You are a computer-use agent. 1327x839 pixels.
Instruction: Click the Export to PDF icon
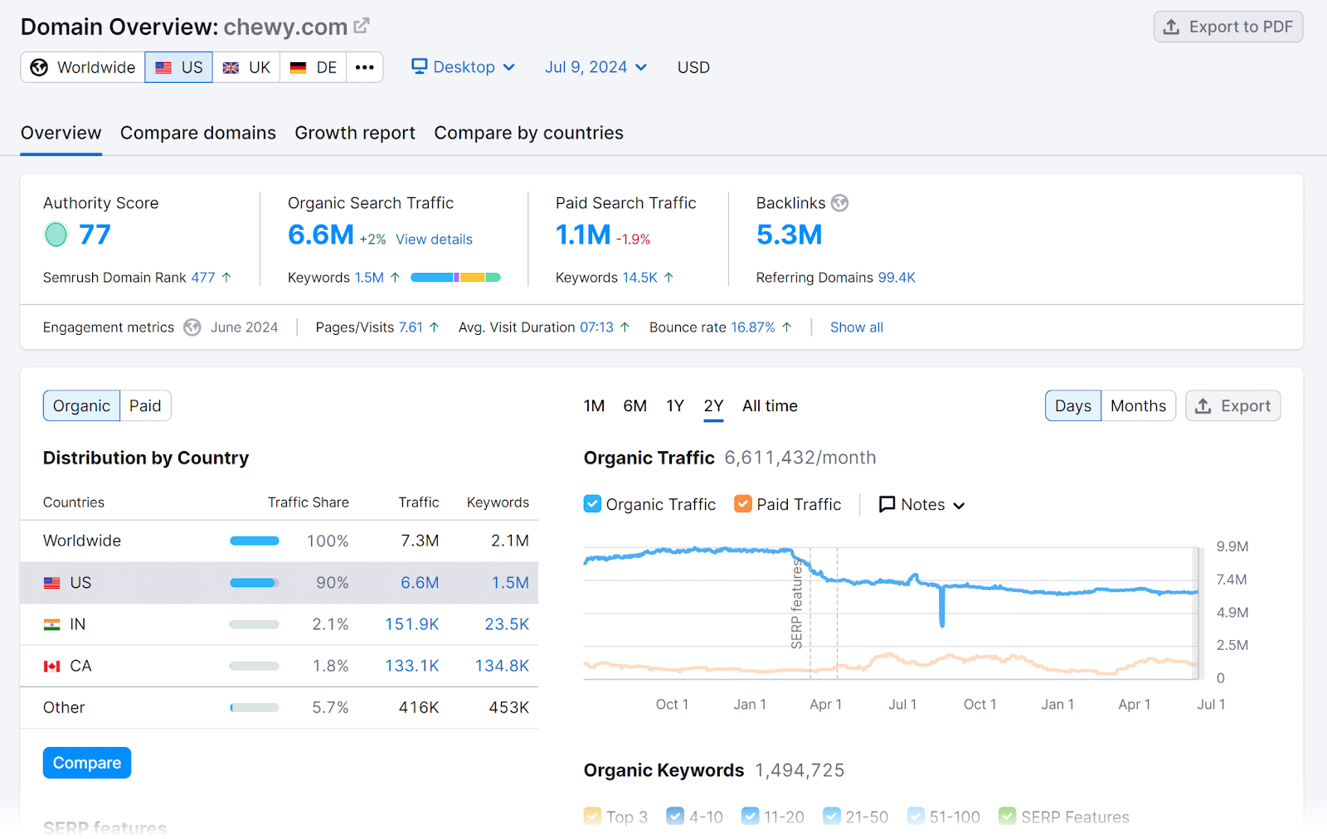1173,27
